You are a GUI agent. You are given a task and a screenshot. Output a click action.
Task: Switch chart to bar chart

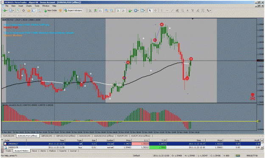90,11
